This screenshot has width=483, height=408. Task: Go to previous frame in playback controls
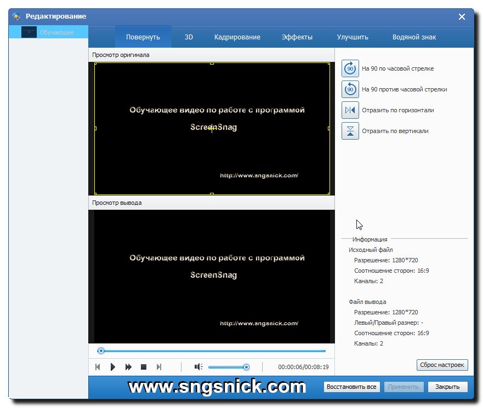[x=98, y=367]
